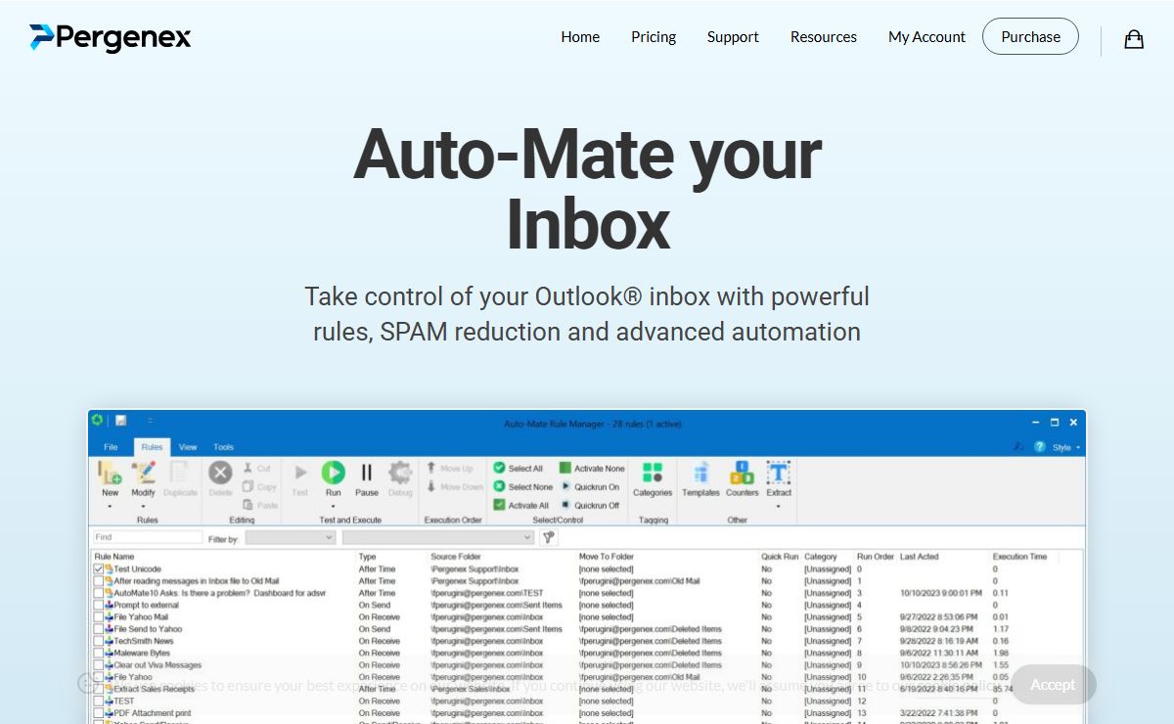This screenshot has height=724, width=1174.
Task: Click the Purchase button
Action: 1030,36
